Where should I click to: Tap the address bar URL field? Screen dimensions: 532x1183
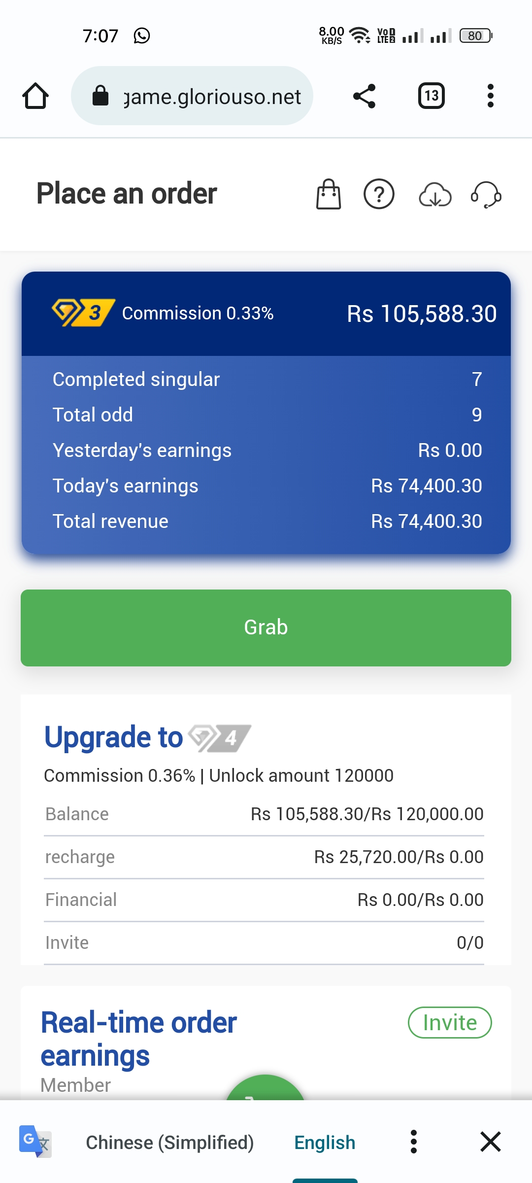[212, 96]
